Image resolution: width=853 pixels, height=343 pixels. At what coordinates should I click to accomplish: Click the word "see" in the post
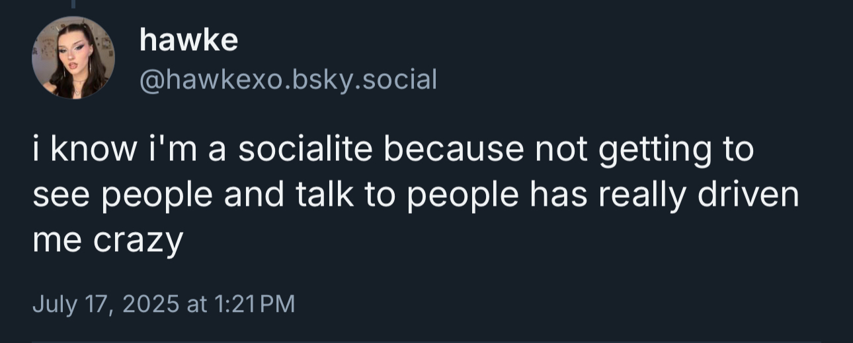tap(56, 196)
